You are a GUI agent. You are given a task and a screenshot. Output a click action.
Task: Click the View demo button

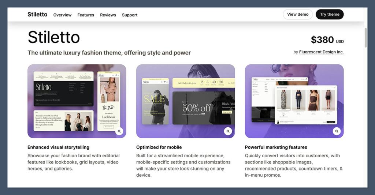(x=298, y=14)
